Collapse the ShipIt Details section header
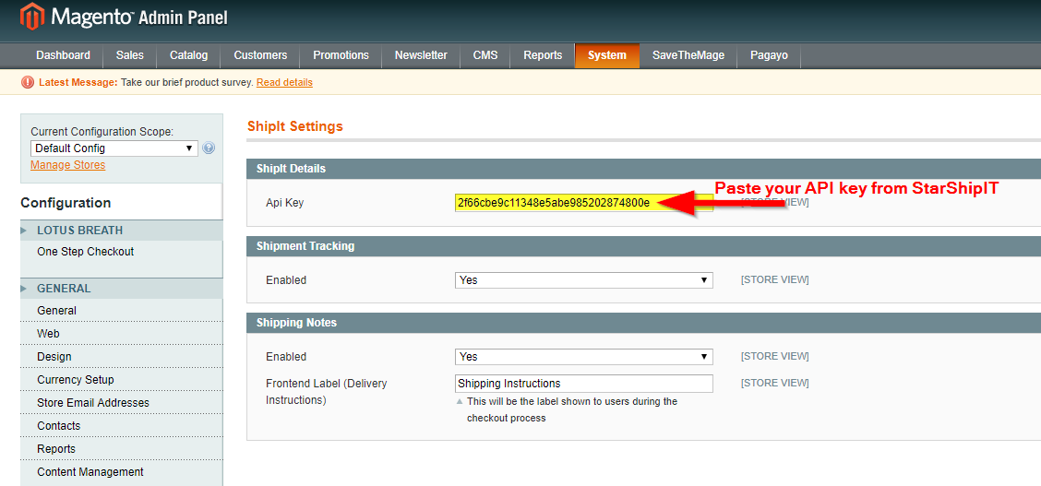This screenshot has height=486, width=1041. [643, 169]
